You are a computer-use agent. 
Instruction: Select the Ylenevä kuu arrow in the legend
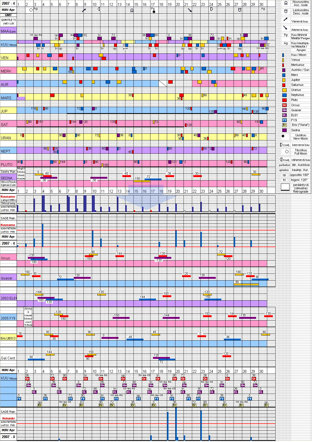[x=285, y=19]
